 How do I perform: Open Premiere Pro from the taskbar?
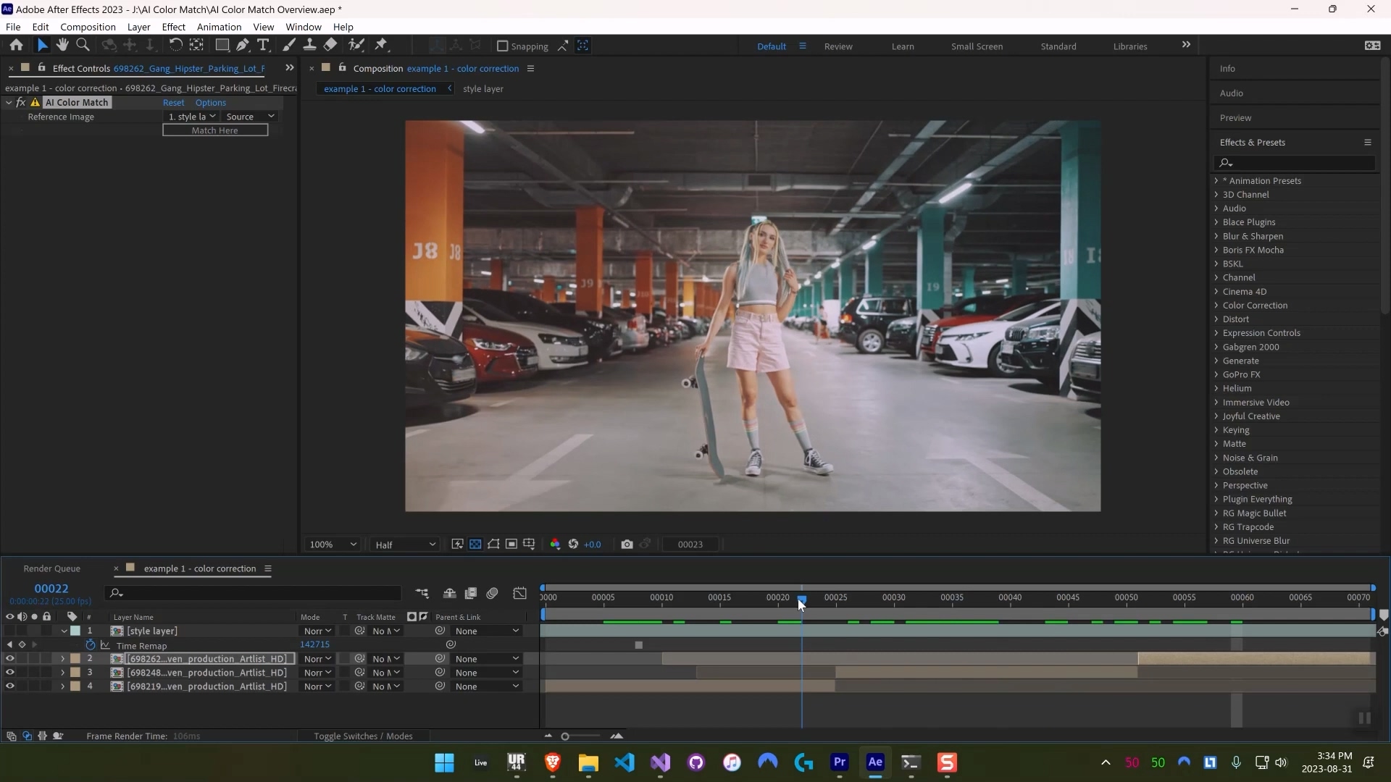coord(839,762)
